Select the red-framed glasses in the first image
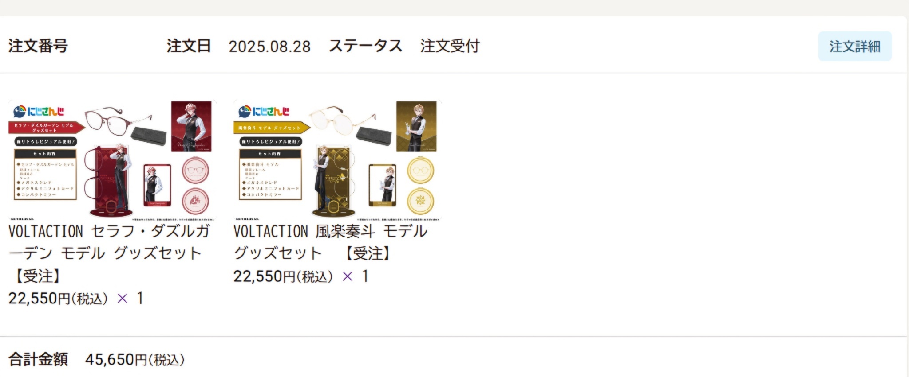The height and width of the screenshot is (377, 909). click(118, 121)
